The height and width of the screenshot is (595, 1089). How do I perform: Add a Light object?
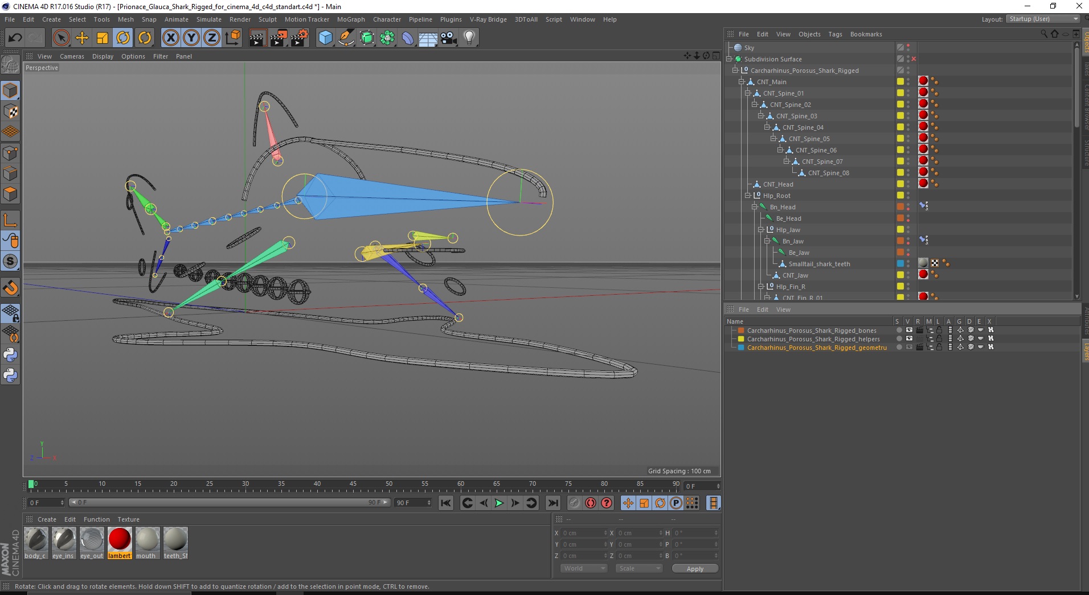469,38
